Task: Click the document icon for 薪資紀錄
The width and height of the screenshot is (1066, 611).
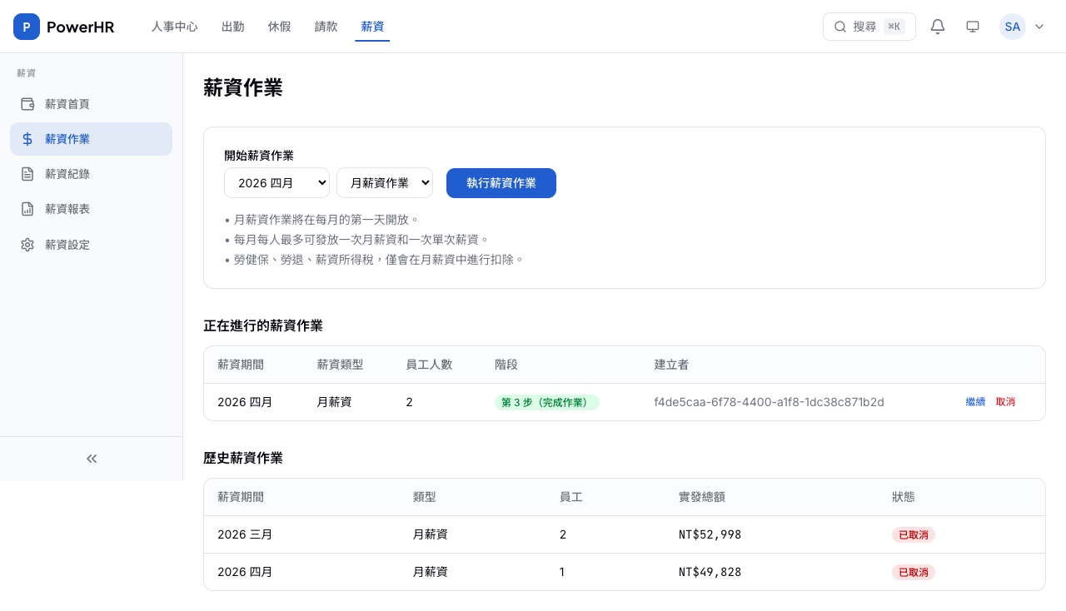Action: point(27,174)
